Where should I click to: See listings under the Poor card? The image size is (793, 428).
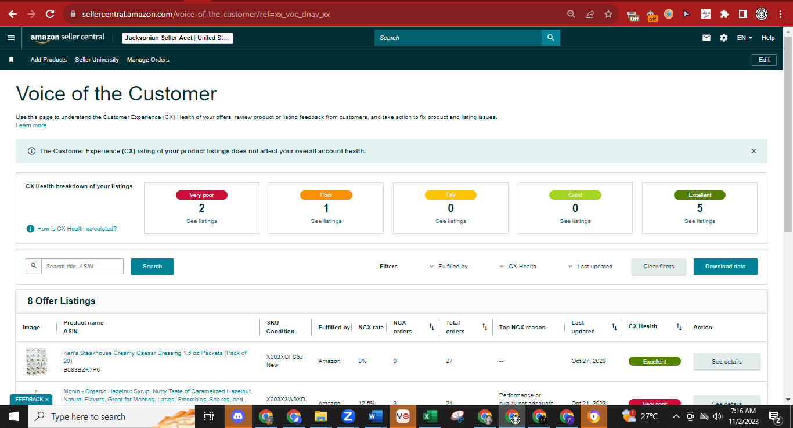[x=326, y=221]
